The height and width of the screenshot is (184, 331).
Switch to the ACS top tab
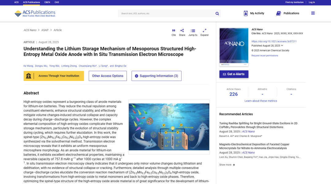17,2
